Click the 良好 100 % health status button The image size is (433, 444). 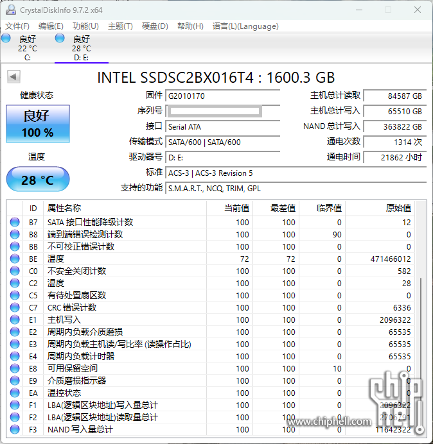point(37,124)
